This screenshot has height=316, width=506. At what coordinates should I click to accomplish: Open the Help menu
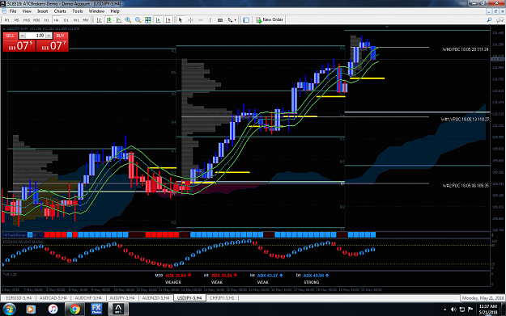(x=115, y=11)
